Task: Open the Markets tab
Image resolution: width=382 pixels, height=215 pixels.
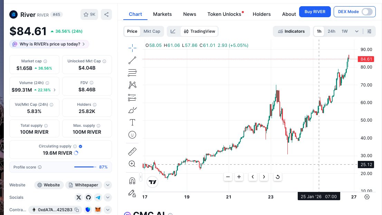Action: 162,14
